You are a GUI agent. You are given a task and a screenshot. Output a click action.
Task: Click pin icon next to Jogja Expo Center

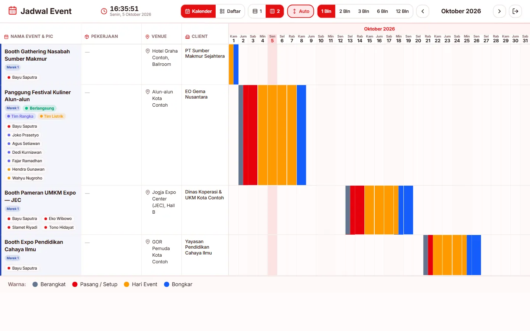148,192
